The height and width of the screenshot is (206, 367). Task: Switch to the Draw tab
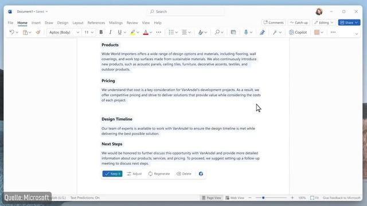49,23
